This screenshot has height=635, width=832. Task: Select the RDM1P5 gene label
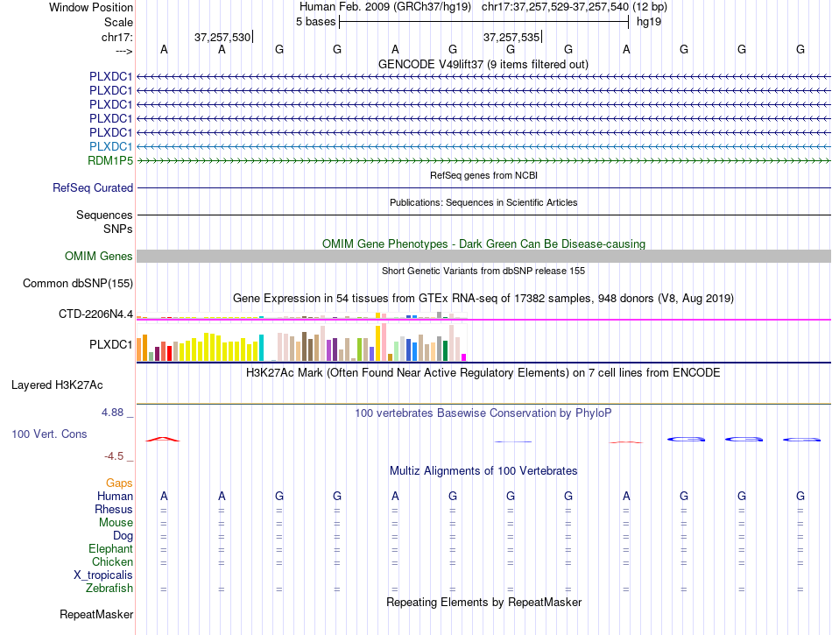[x=109, y=160]
